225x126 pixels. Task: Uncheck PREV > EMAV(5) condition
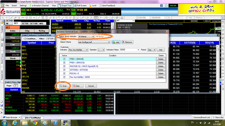(x=64, y=59)
